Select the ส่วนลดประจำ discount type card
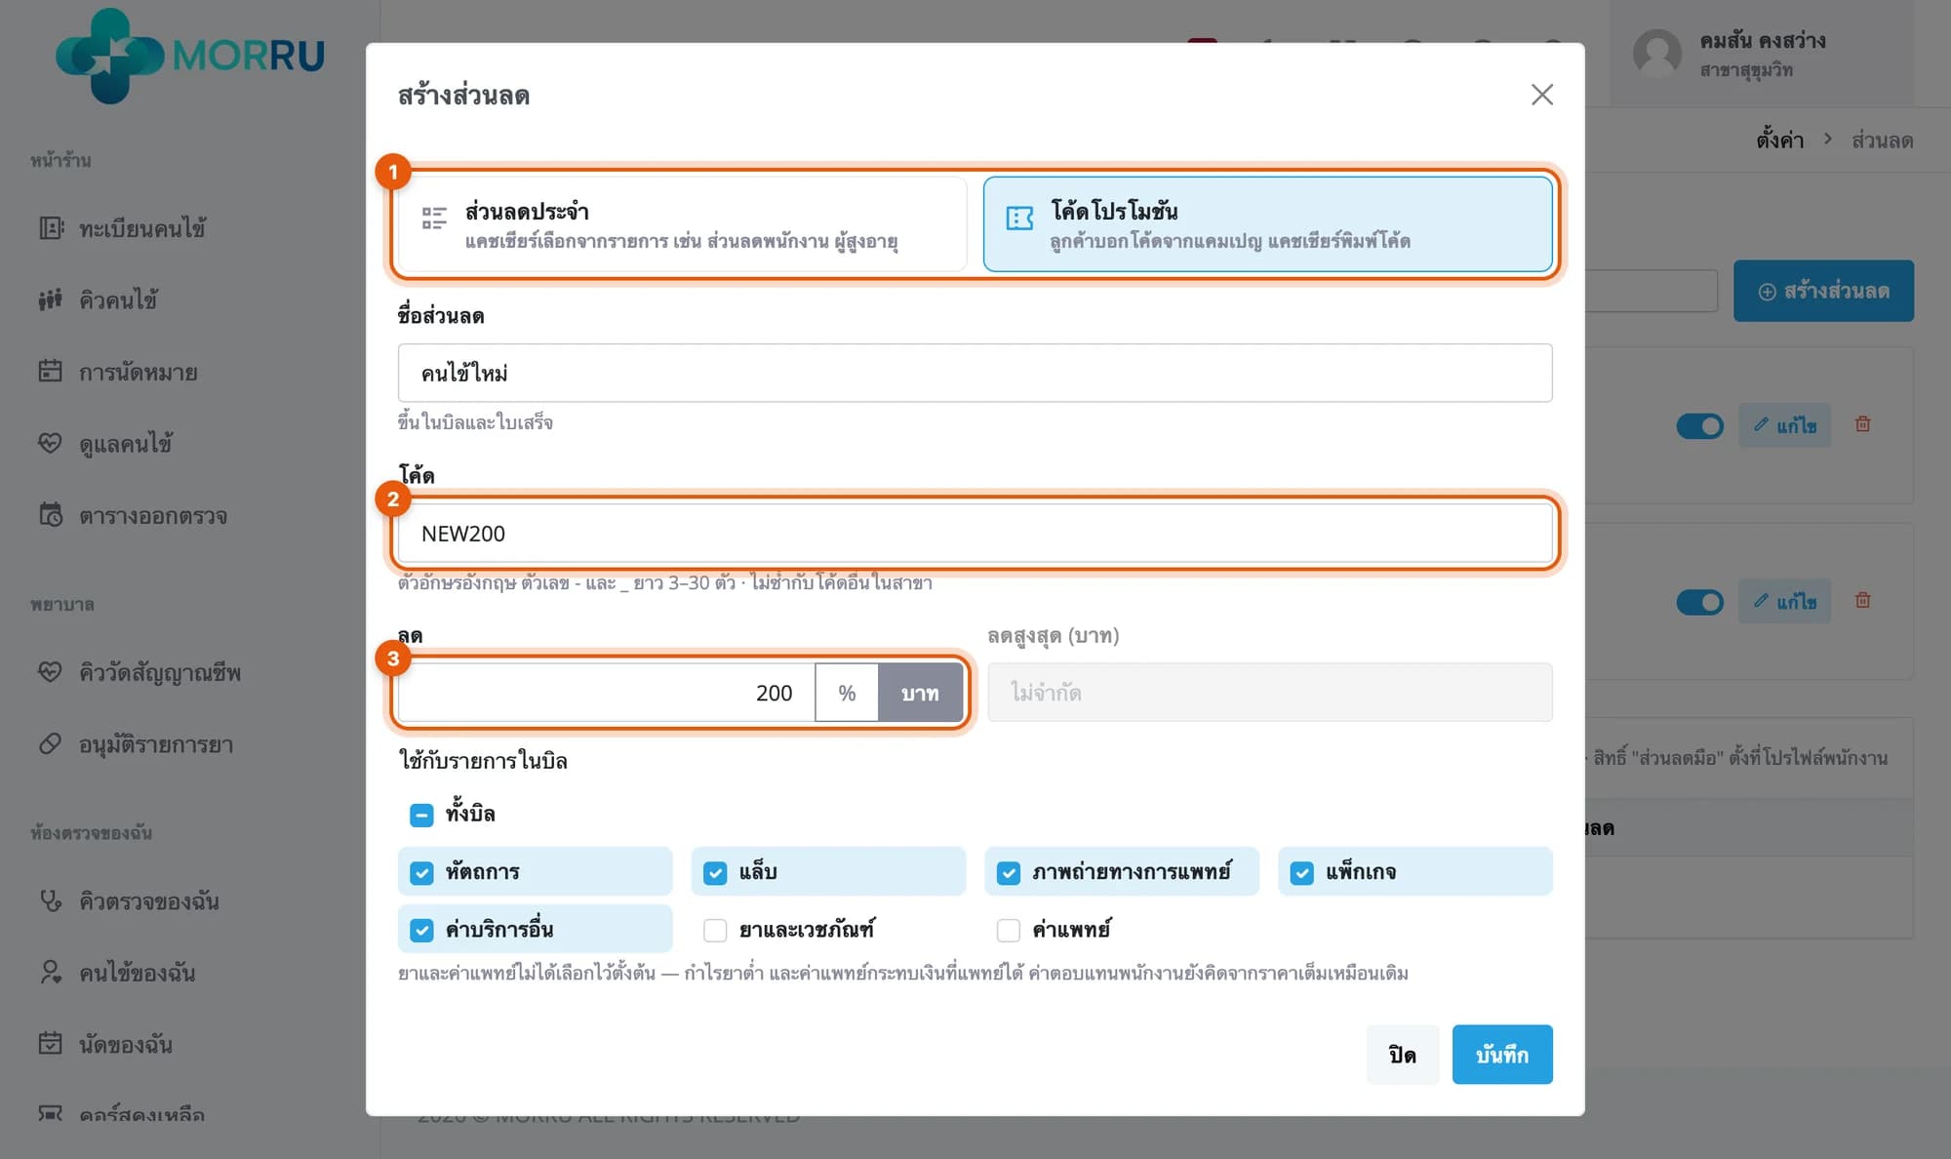The height and width of the screenshot is (1159, 1951). pyautogui.click(x=682, y=224)
